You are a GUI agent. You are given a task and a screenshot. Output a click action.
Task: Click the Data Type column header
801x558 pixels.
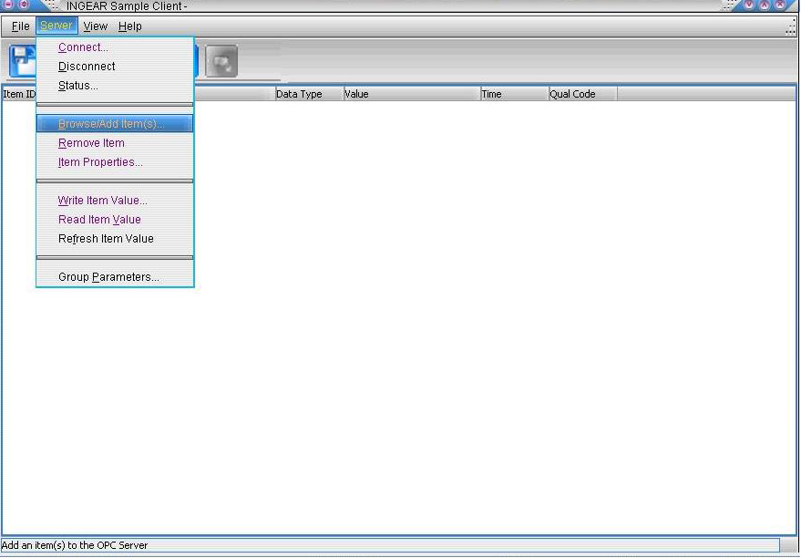310,94
